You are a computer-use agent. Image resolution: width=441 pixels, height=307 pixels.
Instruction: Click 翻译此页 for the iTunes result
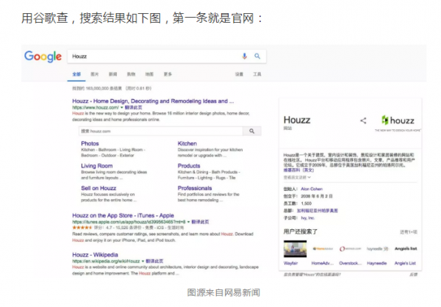[200, 222]
